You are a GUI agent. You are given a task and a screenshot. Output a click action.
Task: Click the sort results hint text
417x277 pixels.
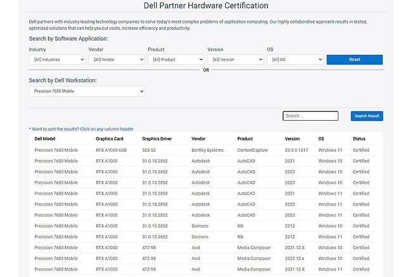tap(81, 129)
